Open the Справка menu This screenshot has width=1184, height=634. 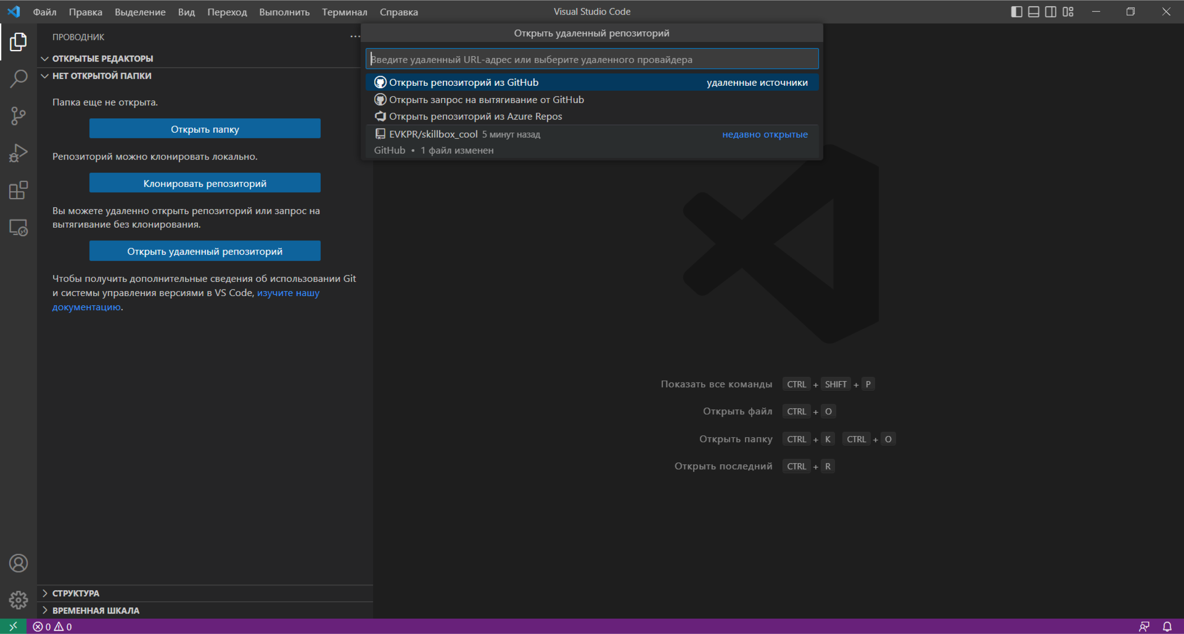pyautogui.click(x=399, y=12)
